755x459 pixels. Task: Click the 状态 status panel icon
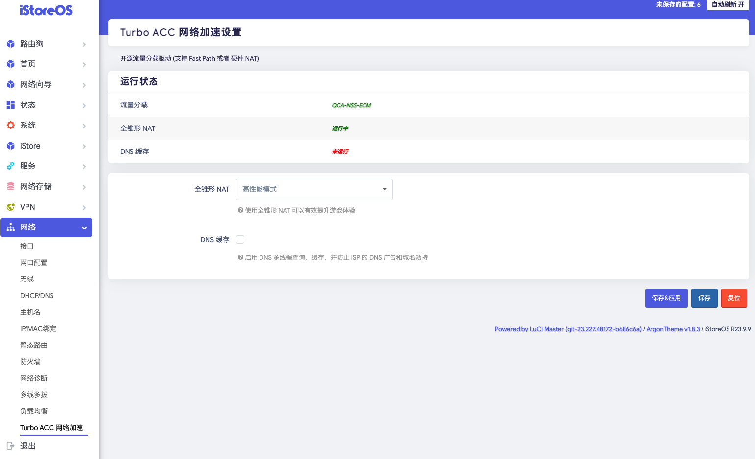(x=11, y=104)
